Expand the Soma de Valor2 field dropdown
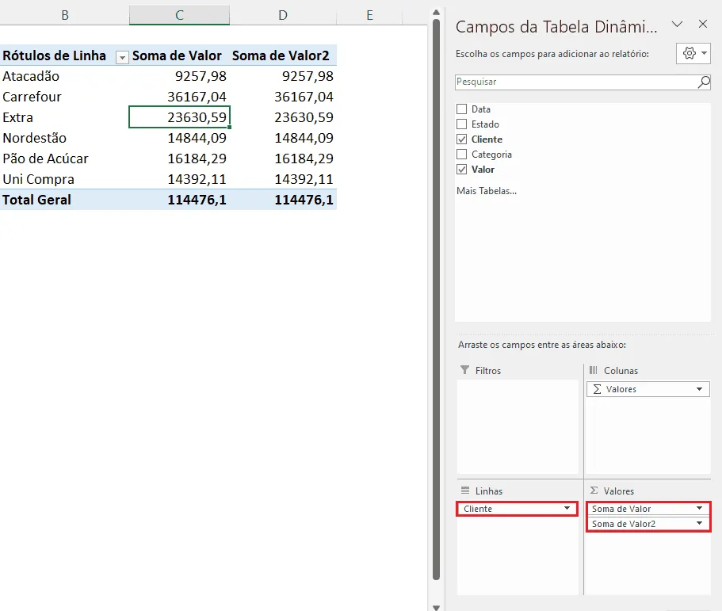The width and height of the screenshot is (722, 611). [700, 524]
